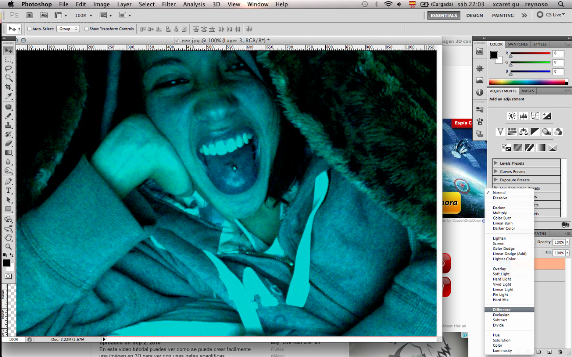Expand Curves Presets
The image size is (572, 357).
point(496,172)
